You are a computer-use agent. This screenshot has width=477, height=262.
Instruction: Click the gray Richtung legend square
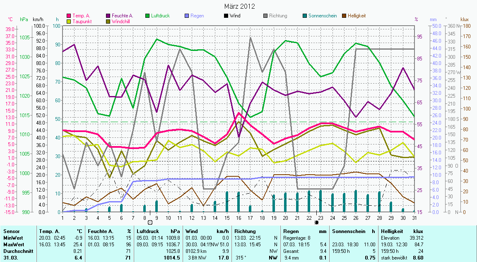point(265,16)
